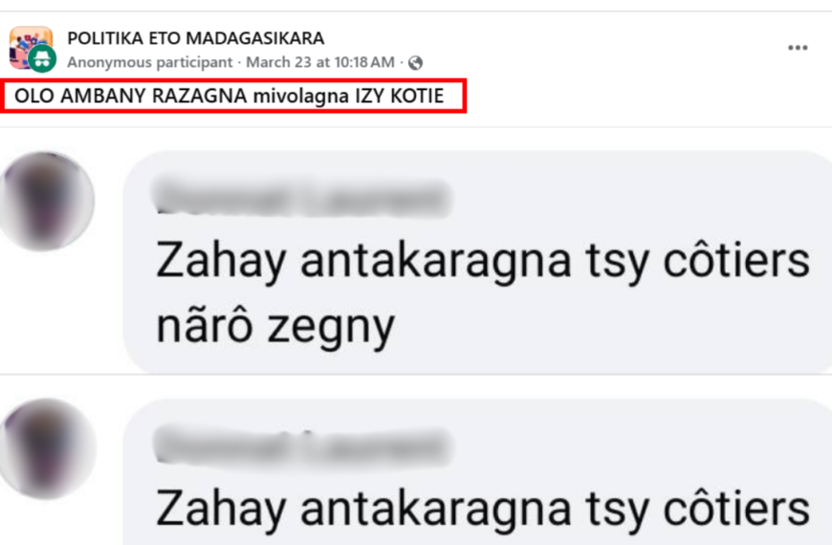Click antakaragna in the second comment

[x=436, y=509]
